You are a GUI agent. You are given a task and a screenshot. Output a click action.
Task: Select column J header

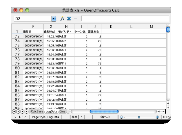click(95, 26)
